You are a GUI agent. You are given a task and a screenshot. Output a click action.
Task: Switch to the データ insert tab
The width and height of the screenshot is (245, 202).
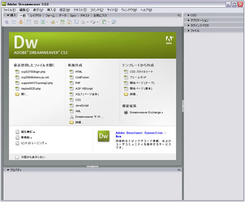63,16
